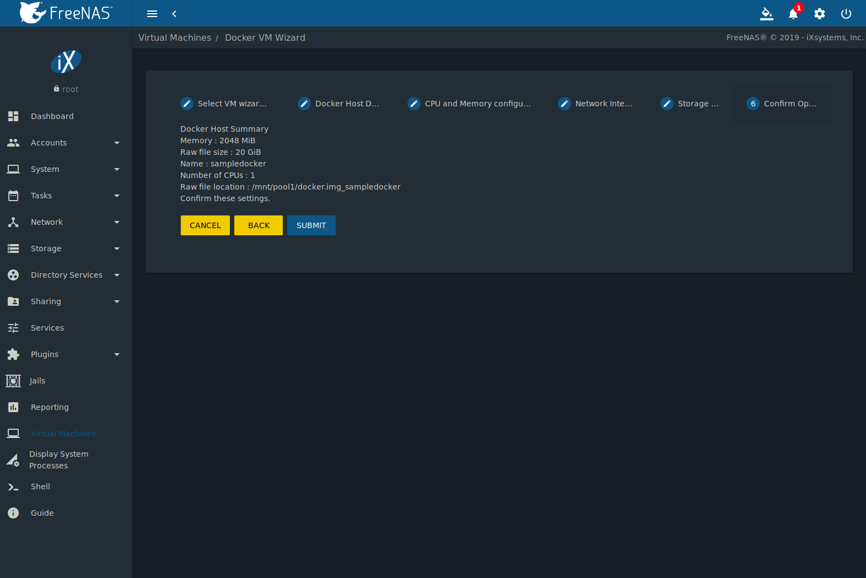866x578 pixels.
Task: Click the power icon
Action: tap(846, 14)
